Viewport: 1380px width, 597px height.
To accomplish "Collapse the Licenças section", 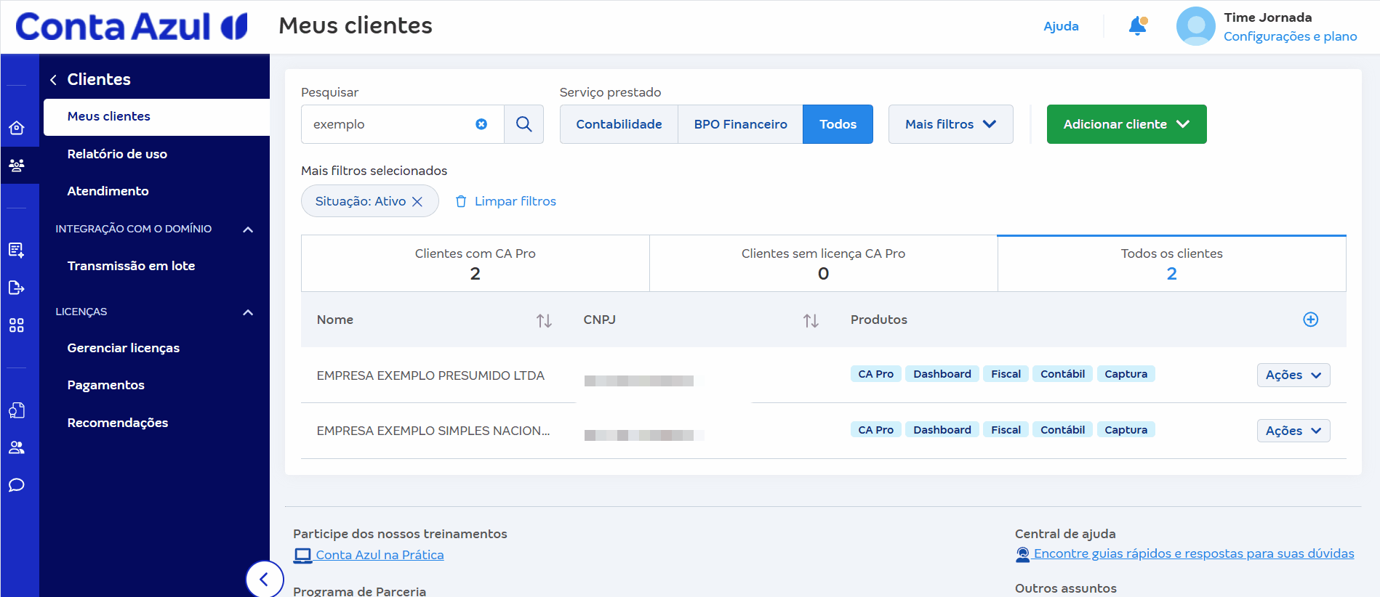I will point(248,312).
